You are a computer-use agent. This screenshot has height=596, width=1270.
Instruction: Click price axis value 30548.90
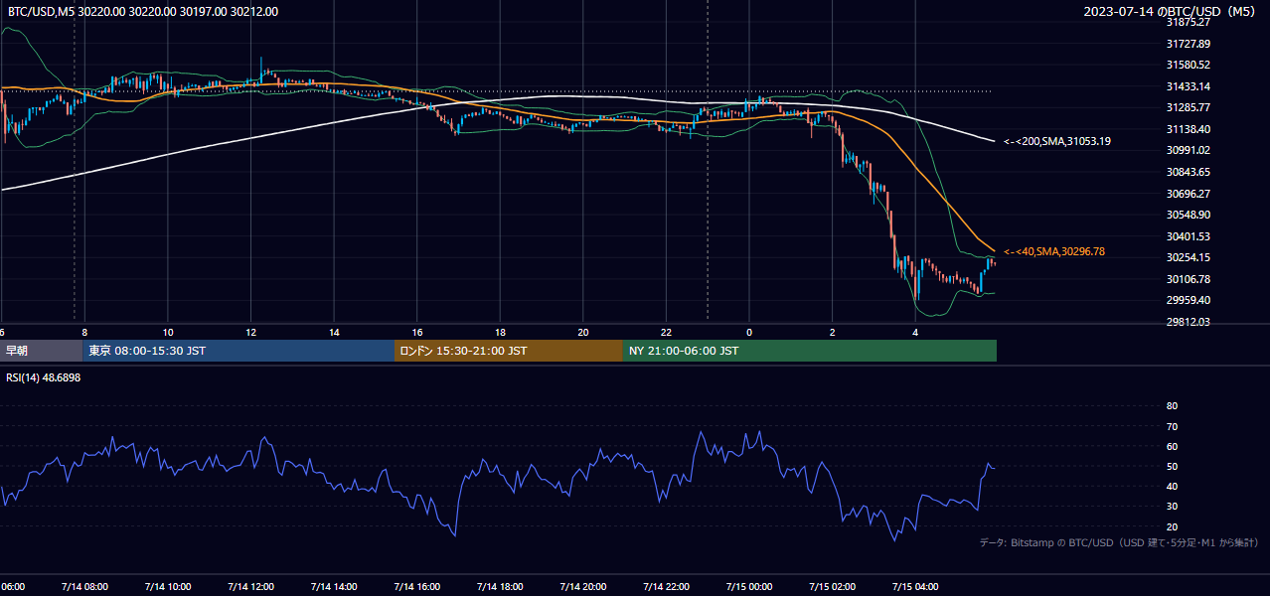1188,215
